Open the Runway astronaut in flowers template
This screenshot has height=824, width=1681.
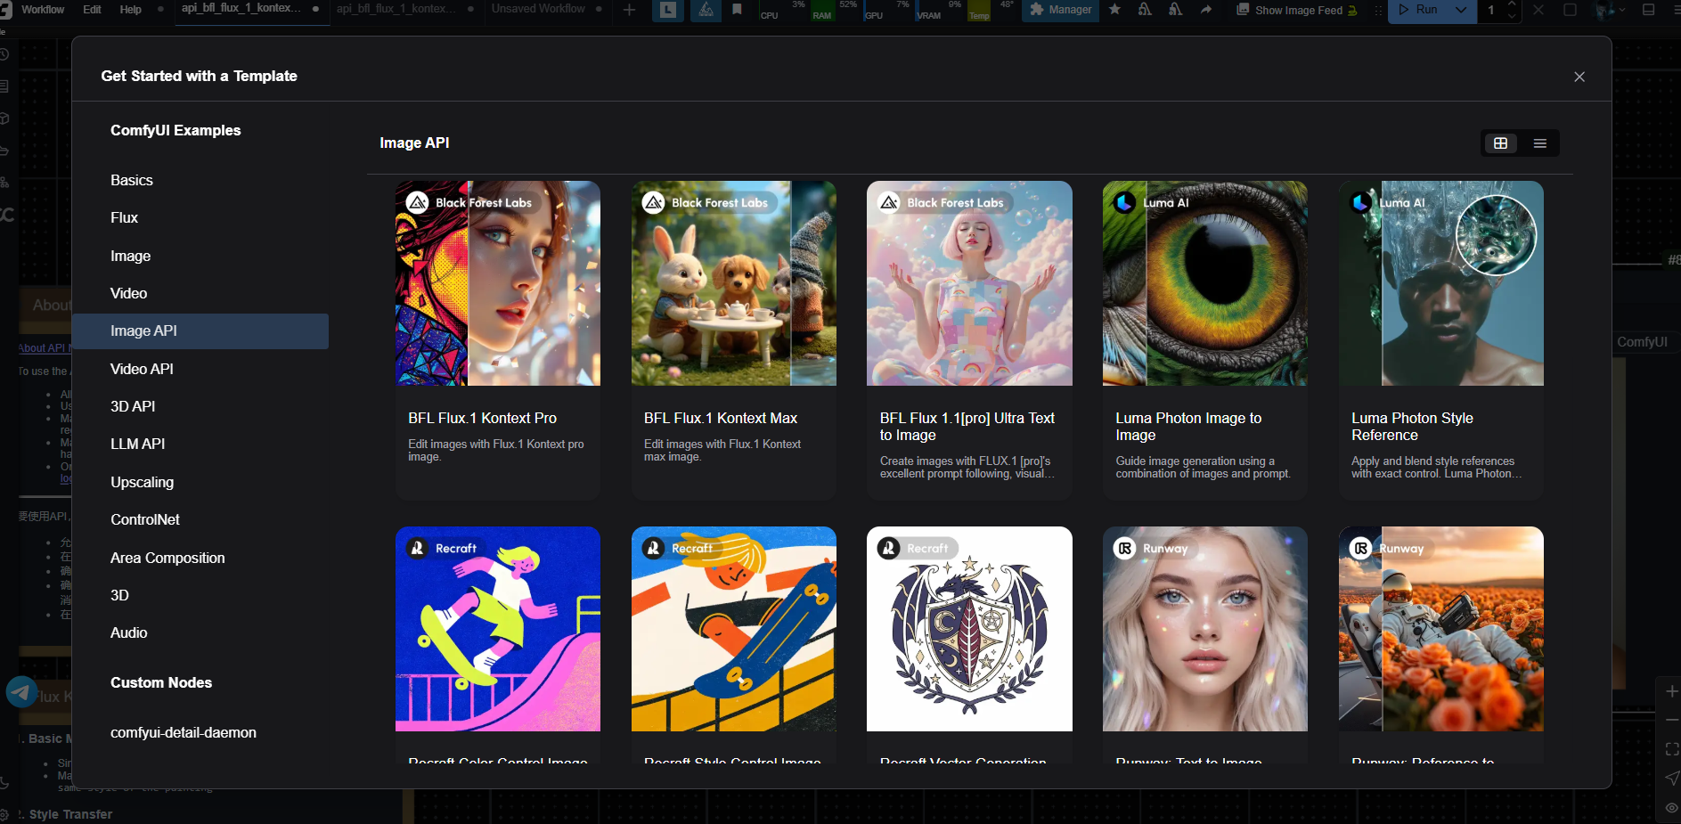coord(1440,629)
